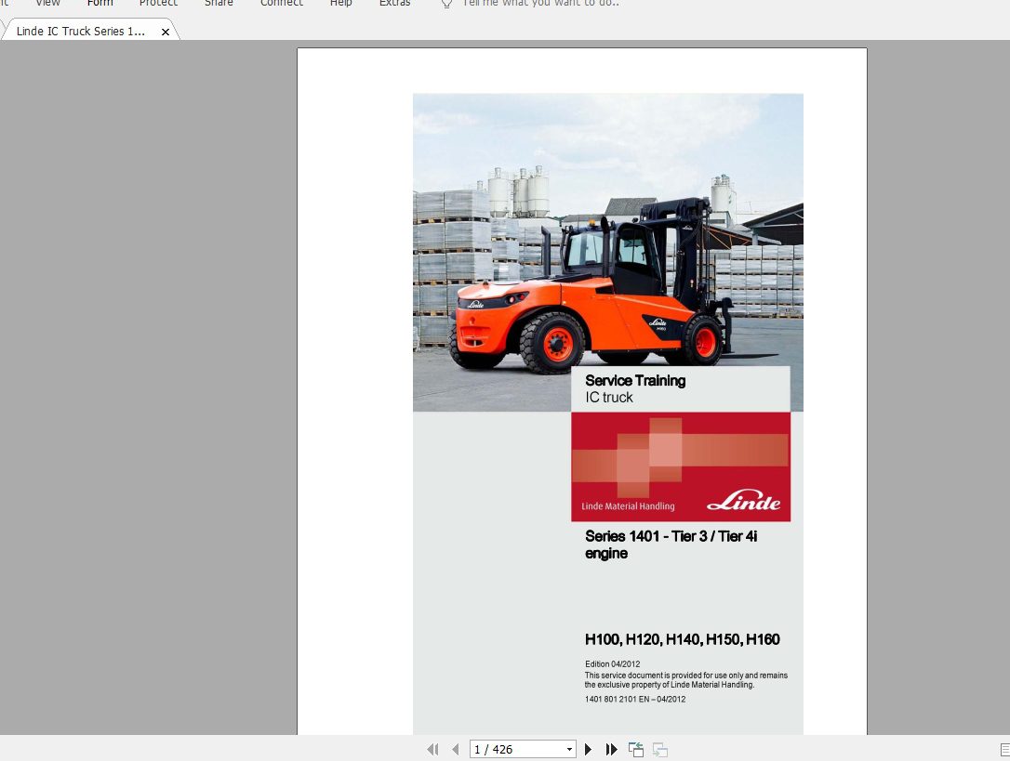The width and height of the screenshot is (1010, 761).
Task: Click the 'IC truck' subtitle text
Action: tap(609, 398)
